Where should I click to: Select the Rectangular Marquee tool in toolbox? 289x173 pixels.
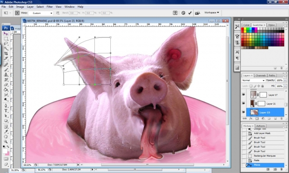6,38
